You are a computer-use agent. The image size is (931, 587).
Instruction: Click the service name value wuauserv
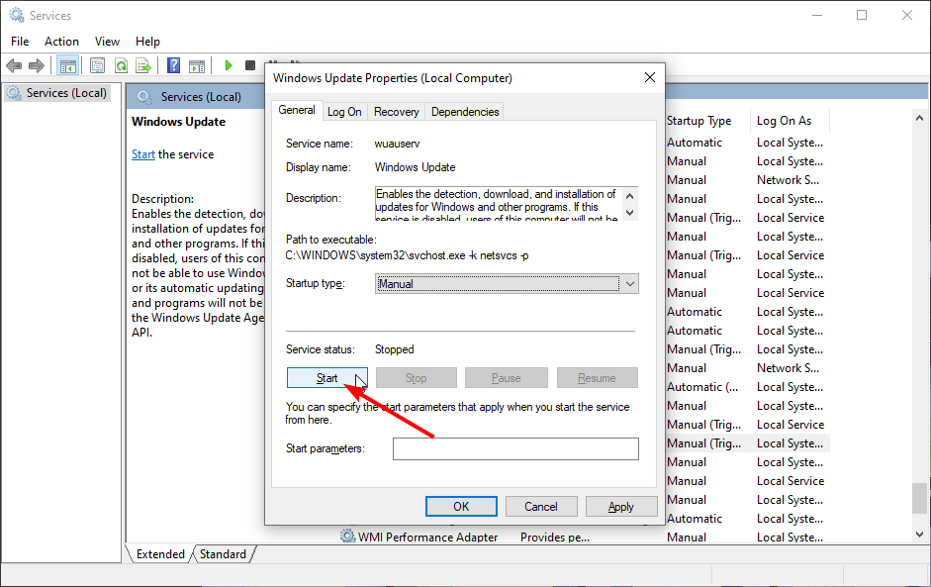(x=397, y=144)
